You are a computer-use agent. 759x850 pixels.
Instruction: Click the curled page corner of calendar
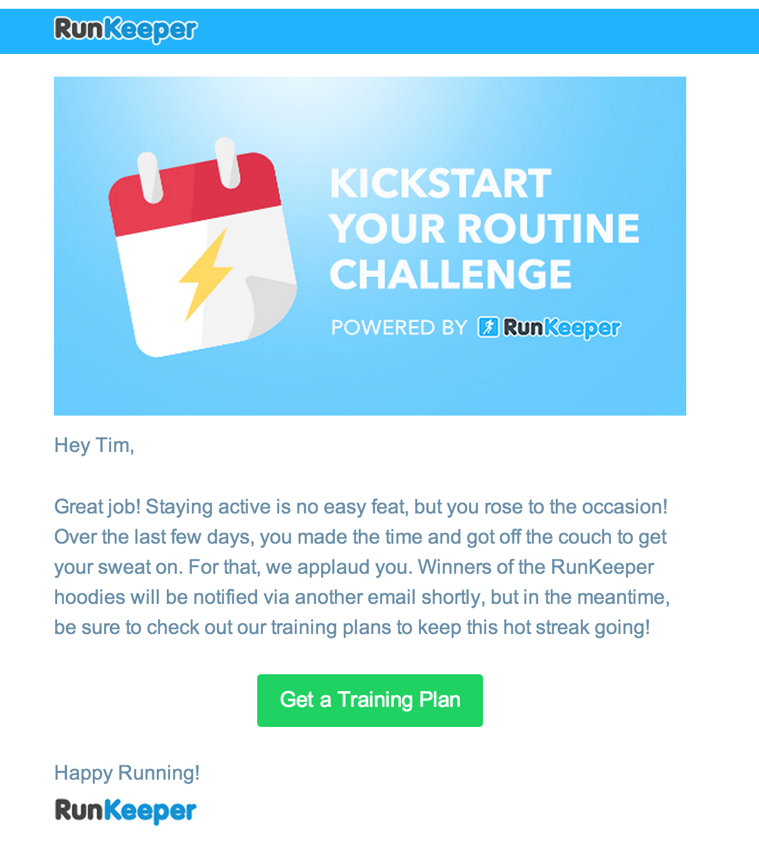click(270, 306)
